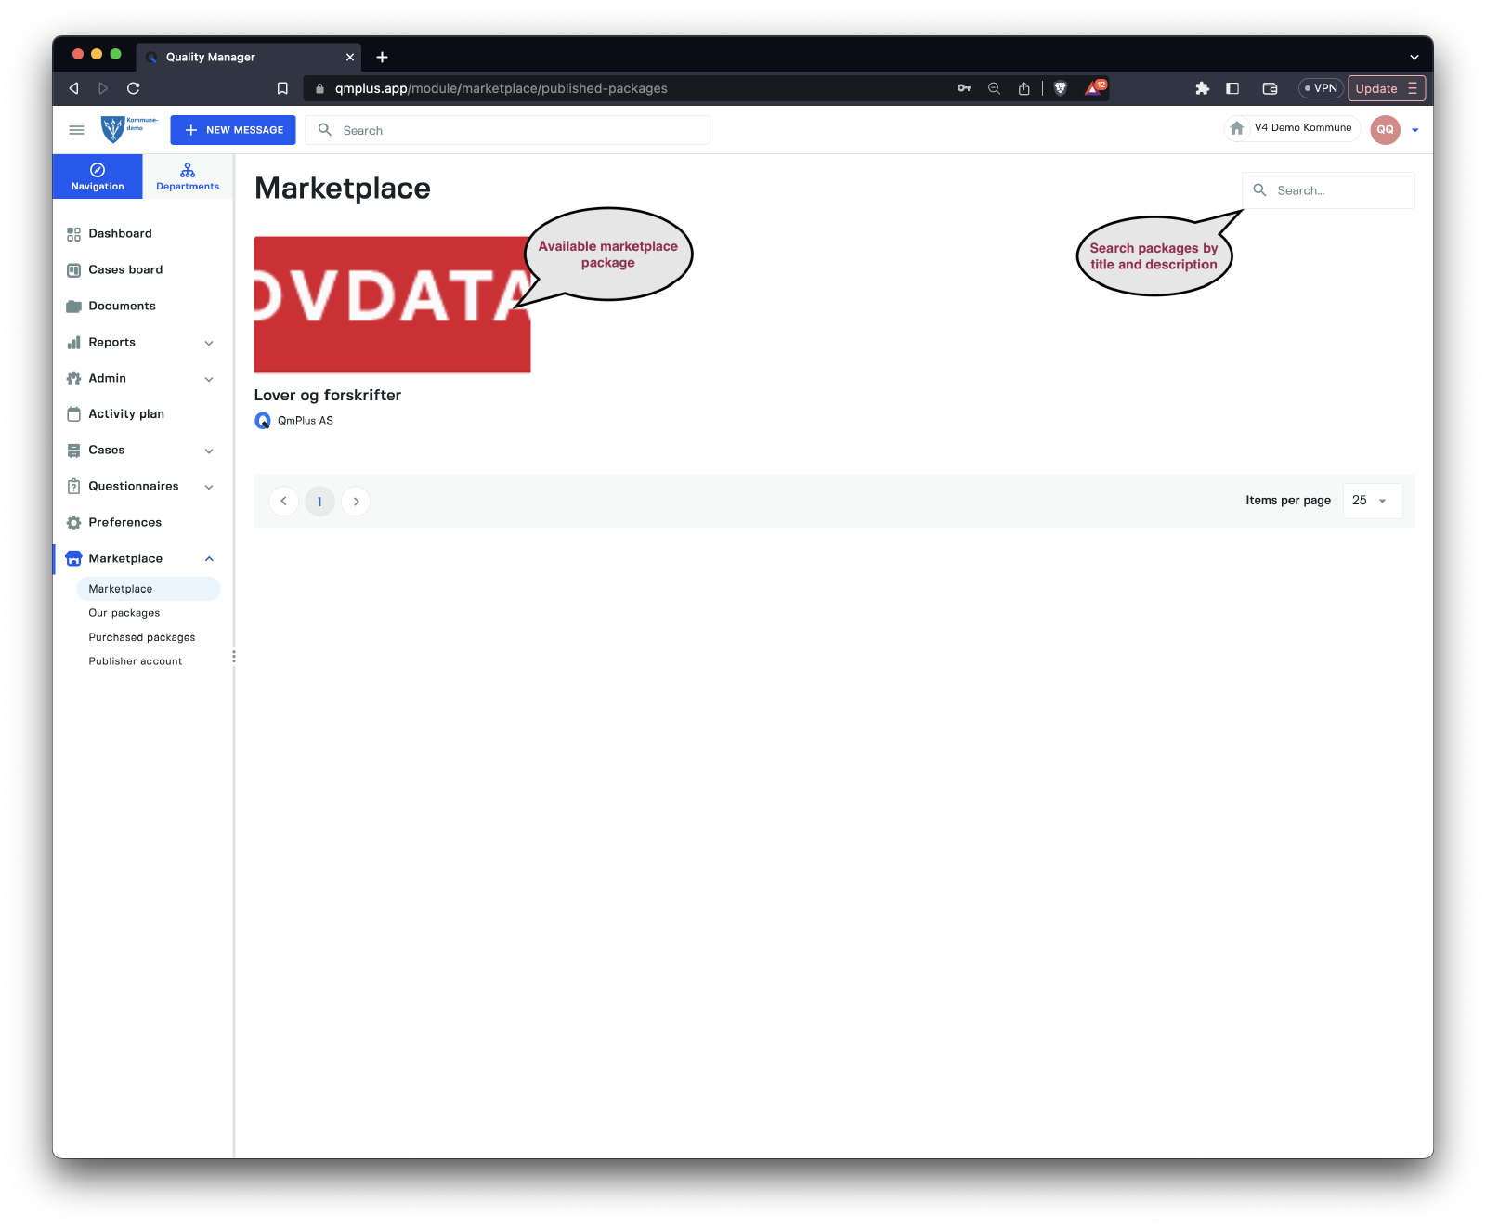Select Our packages submenu item
The width and height of the screenshot is (1486, 1228).
point(124,613)
